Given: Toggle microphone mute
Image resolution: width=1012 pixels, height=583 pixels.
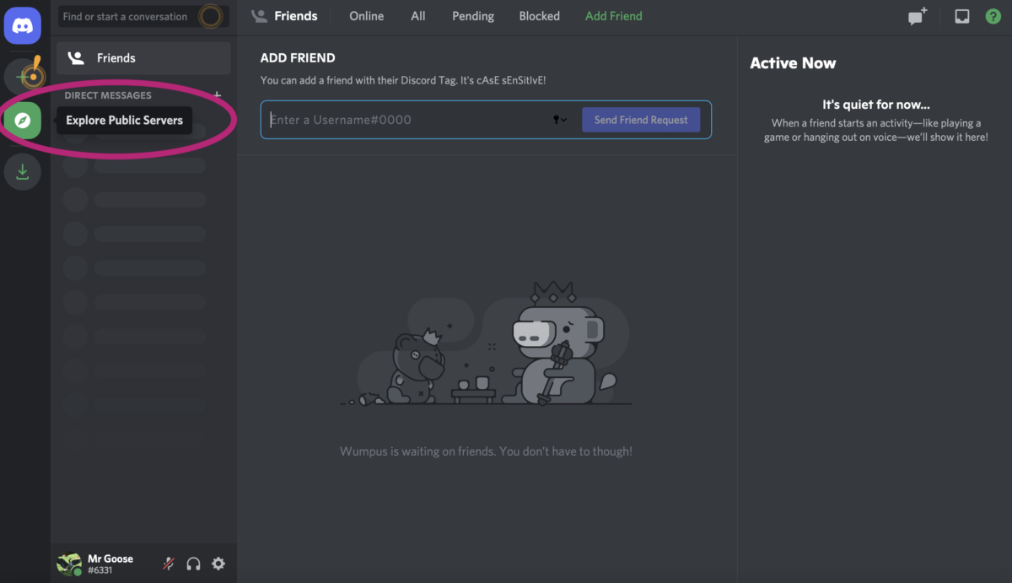Looking at the screenshot, I should tap(169, 564).
